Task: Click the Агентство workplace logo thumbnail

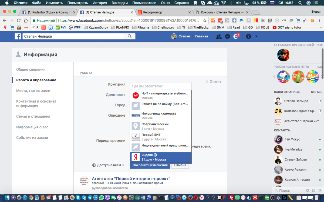Action: click(x=84, y=181)
